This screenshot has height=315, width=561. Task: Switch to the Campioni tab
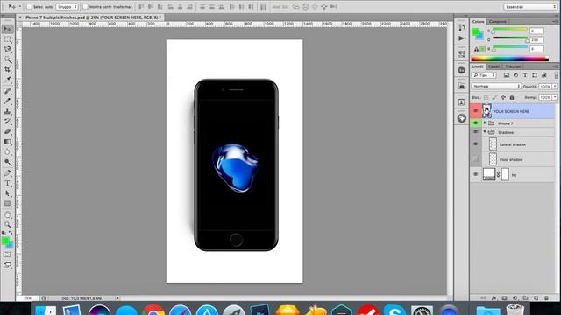[498, 21]
